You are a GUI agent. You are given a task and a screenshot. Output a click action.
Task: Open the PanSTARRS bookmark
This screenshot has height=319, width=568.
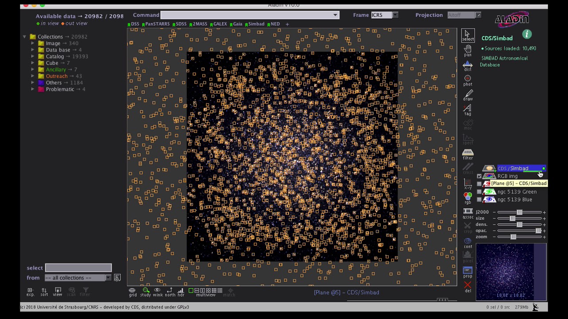click(155, 24)
